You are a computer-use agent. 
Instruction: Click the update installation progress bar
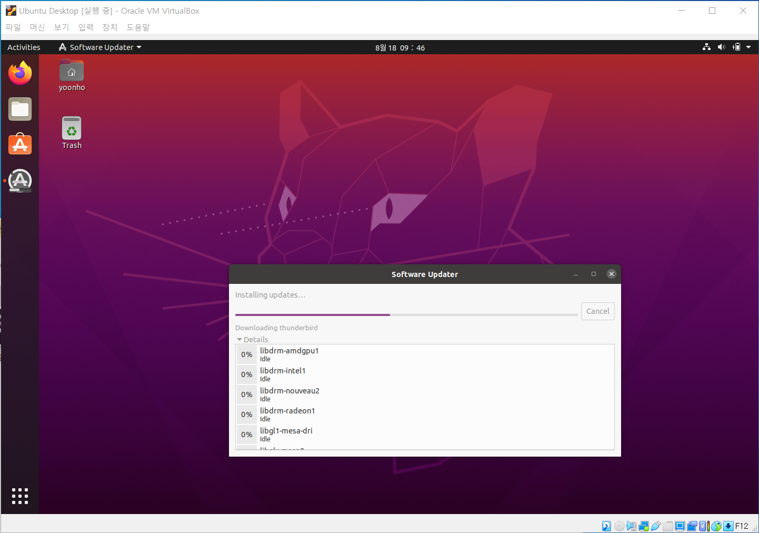pos(406,315)
